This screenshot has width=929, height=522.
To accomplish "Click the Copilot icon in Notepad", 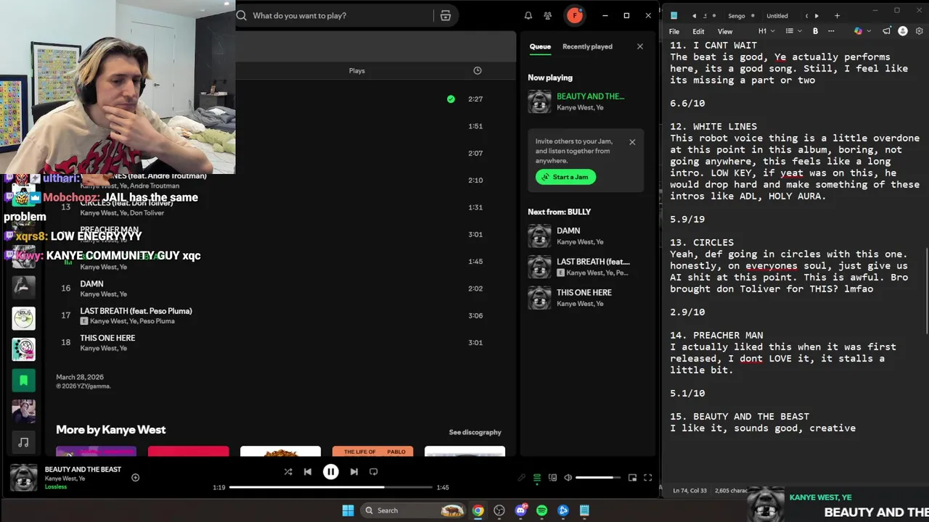I will (858, 31).
